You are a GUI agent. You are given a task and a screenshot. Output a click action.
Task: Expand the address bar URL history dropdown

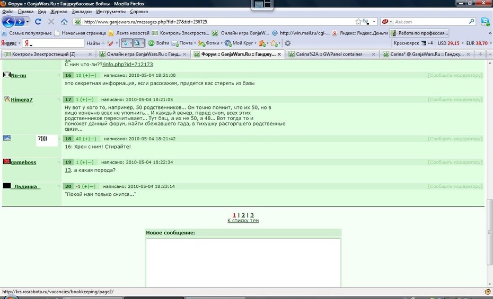[374, 22]
